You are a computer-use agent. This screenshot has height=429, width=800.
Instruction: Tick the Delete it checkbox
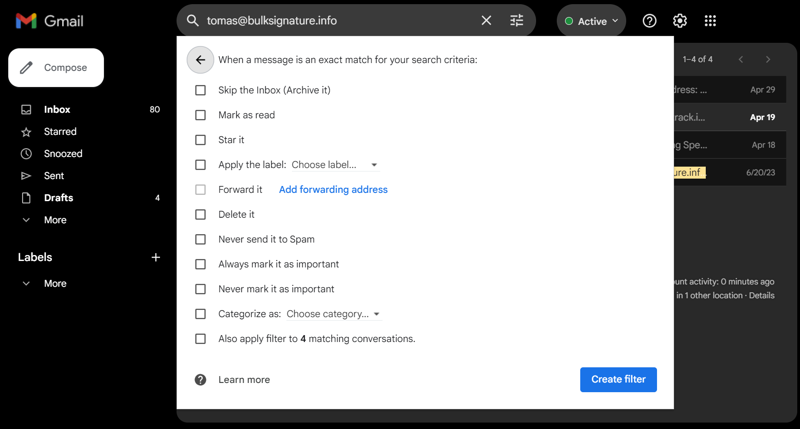pyautogui.click(x=200, y=214)
